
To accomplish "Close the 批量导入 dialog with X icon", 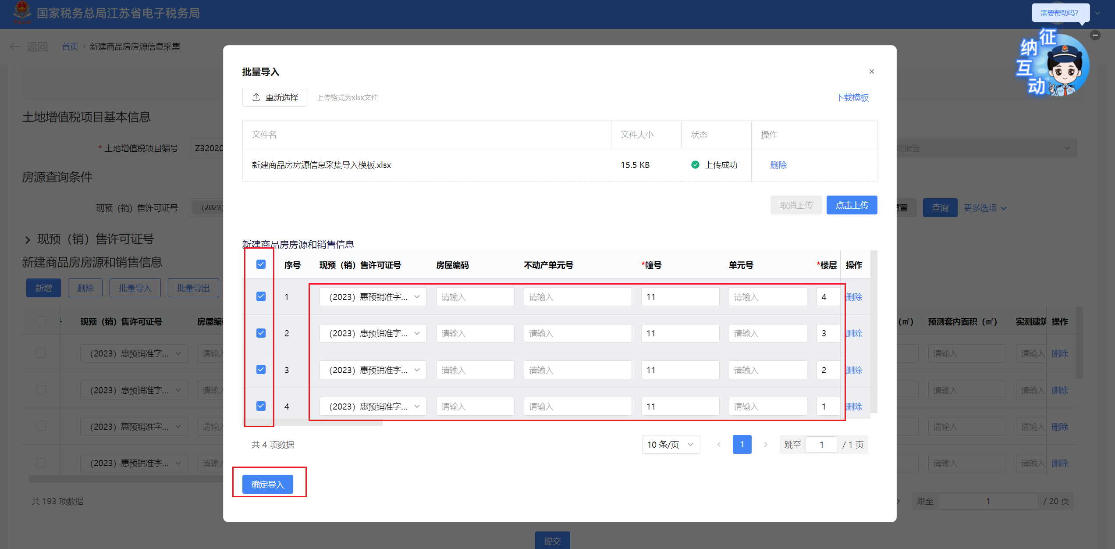I will point(871,71).
